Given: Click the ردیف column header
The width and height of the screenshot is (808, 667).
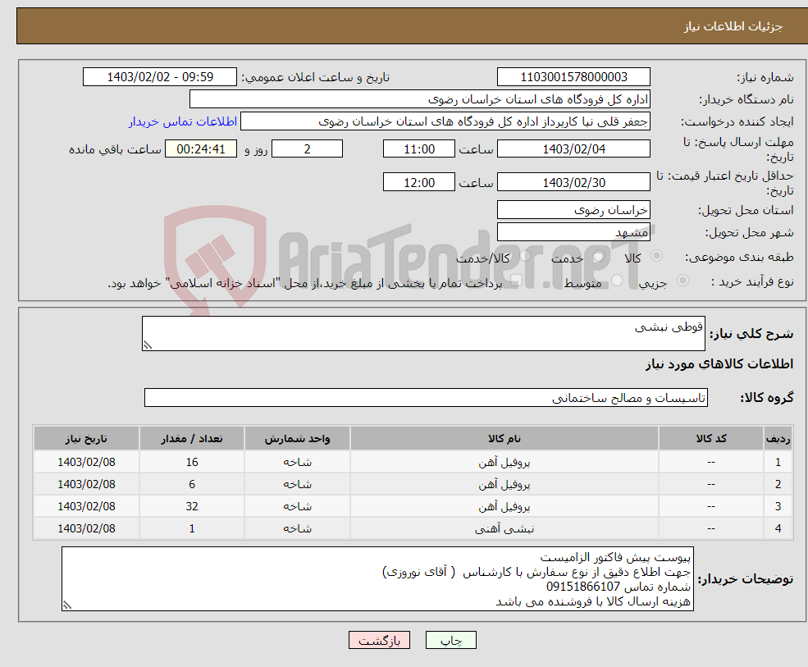Looking at the screenshot, I should 778,439.
